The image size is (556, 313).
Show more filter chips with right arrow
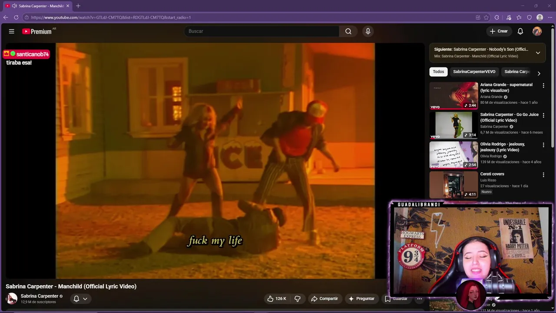pyautogui.click(x=539, y=73)
